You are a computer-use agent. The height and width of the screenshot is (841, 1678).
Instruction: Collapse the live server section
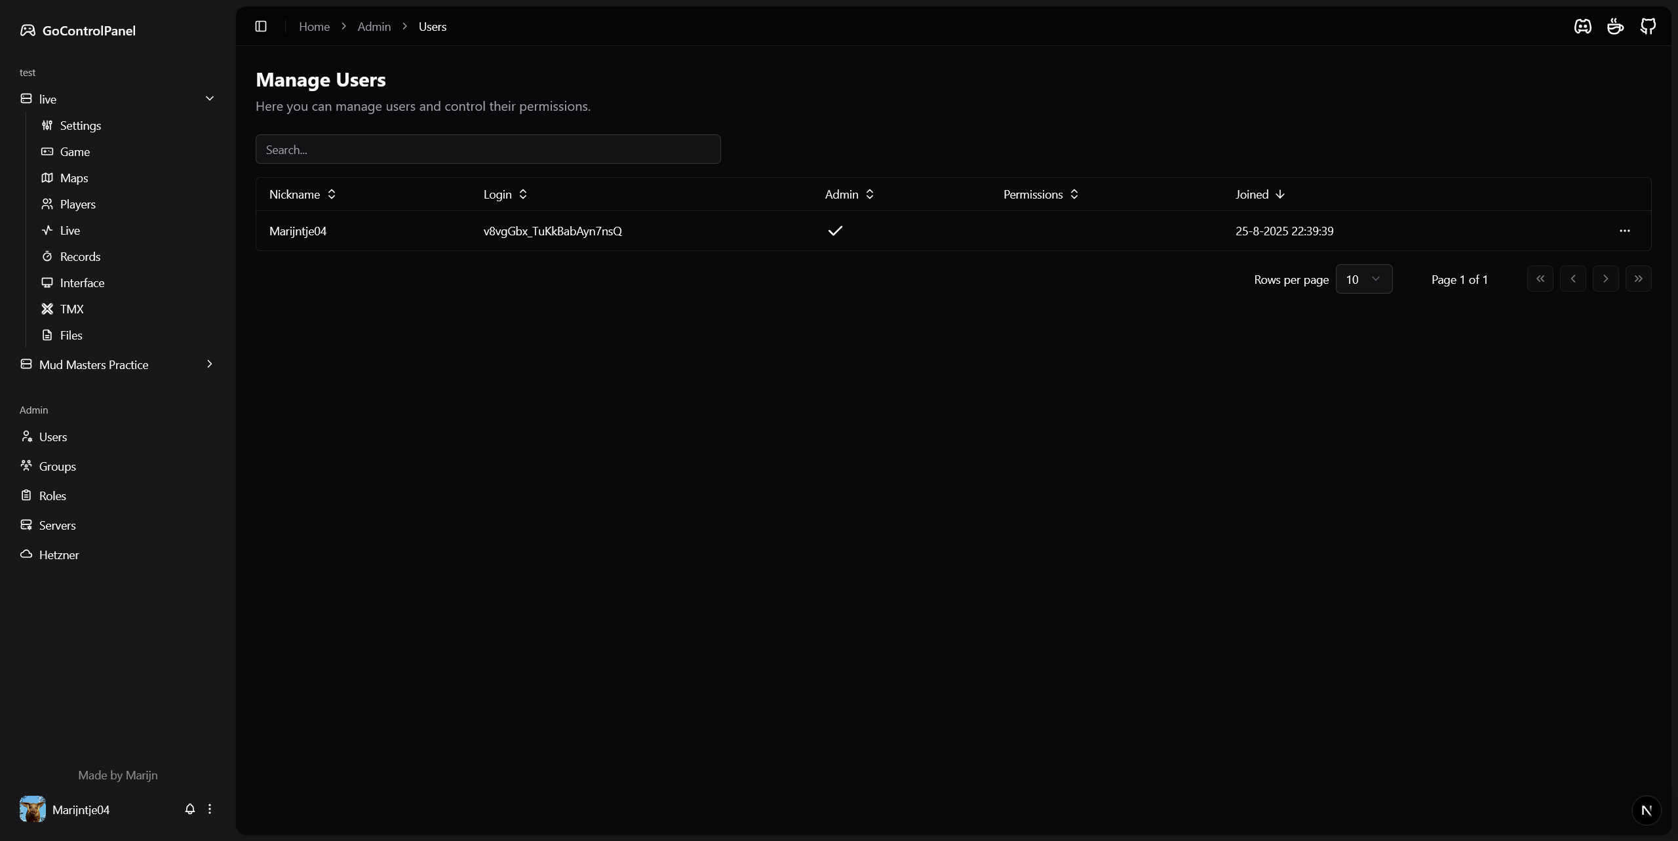tap(210, 99)
